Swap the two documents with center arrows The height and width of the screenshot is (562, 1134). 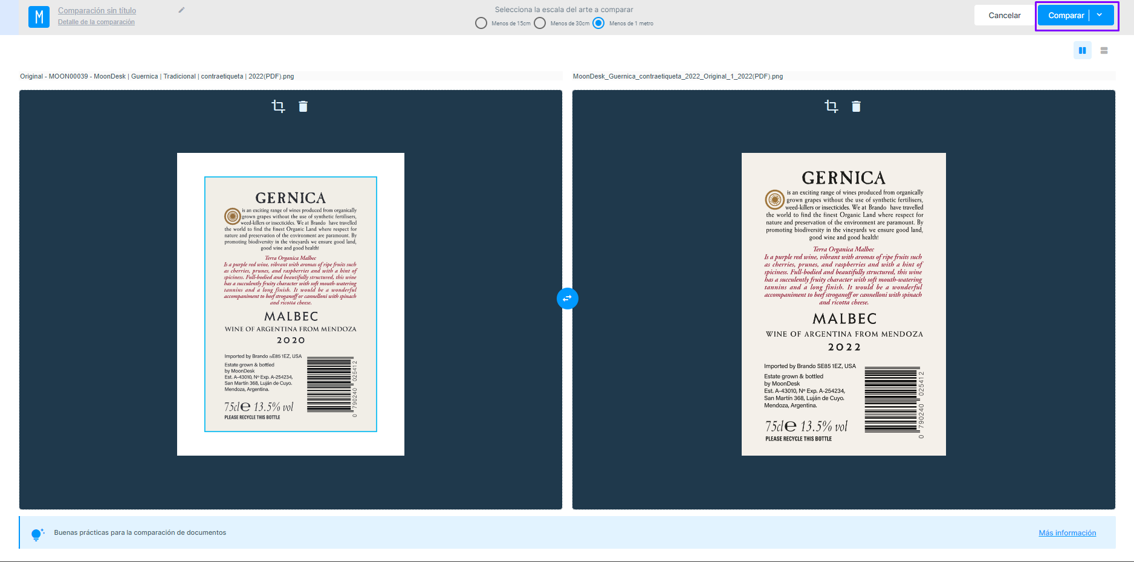coord(567,299)
